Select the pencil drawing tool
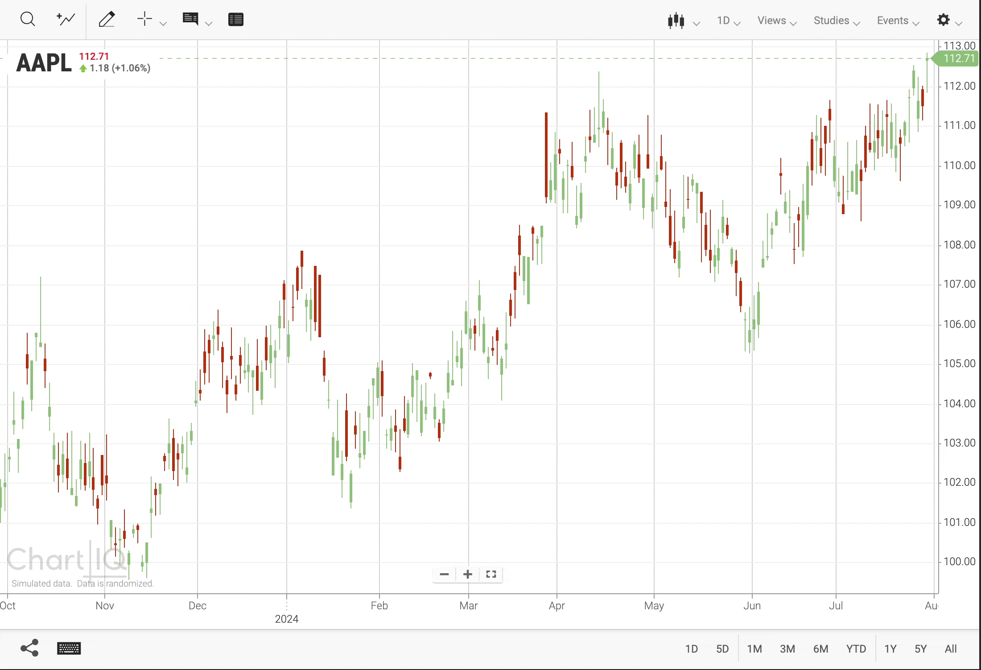Image resolution: width=981 pixels, height=670 pixels. 107,19
